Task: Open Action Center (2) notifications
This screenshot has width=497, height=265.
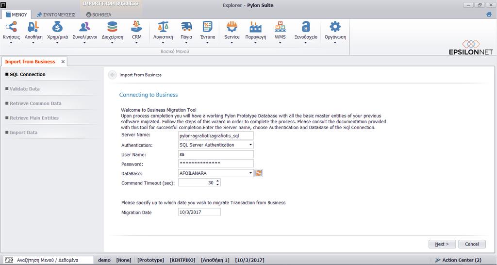Action: point(458,260)
